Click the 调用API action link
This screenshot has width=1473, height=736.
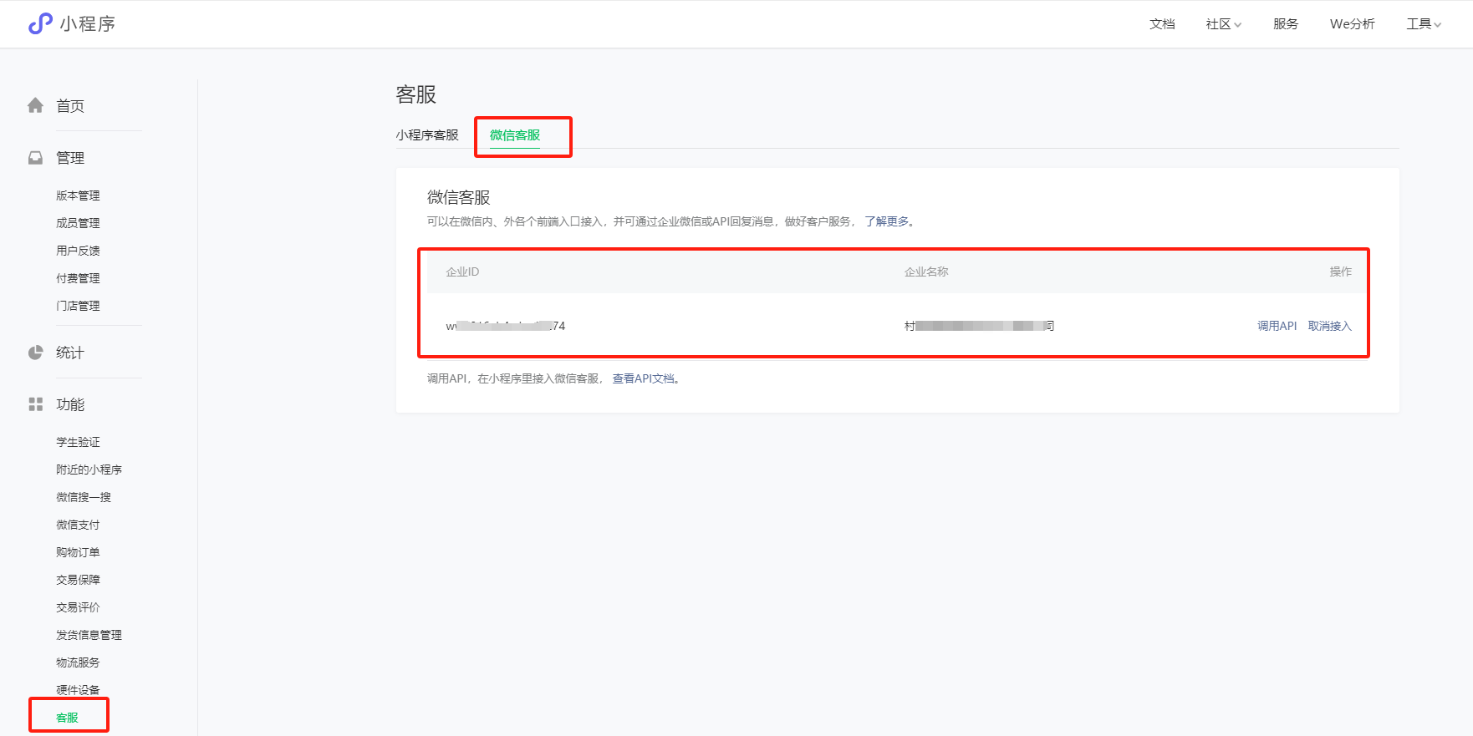tap(1277, 326)
